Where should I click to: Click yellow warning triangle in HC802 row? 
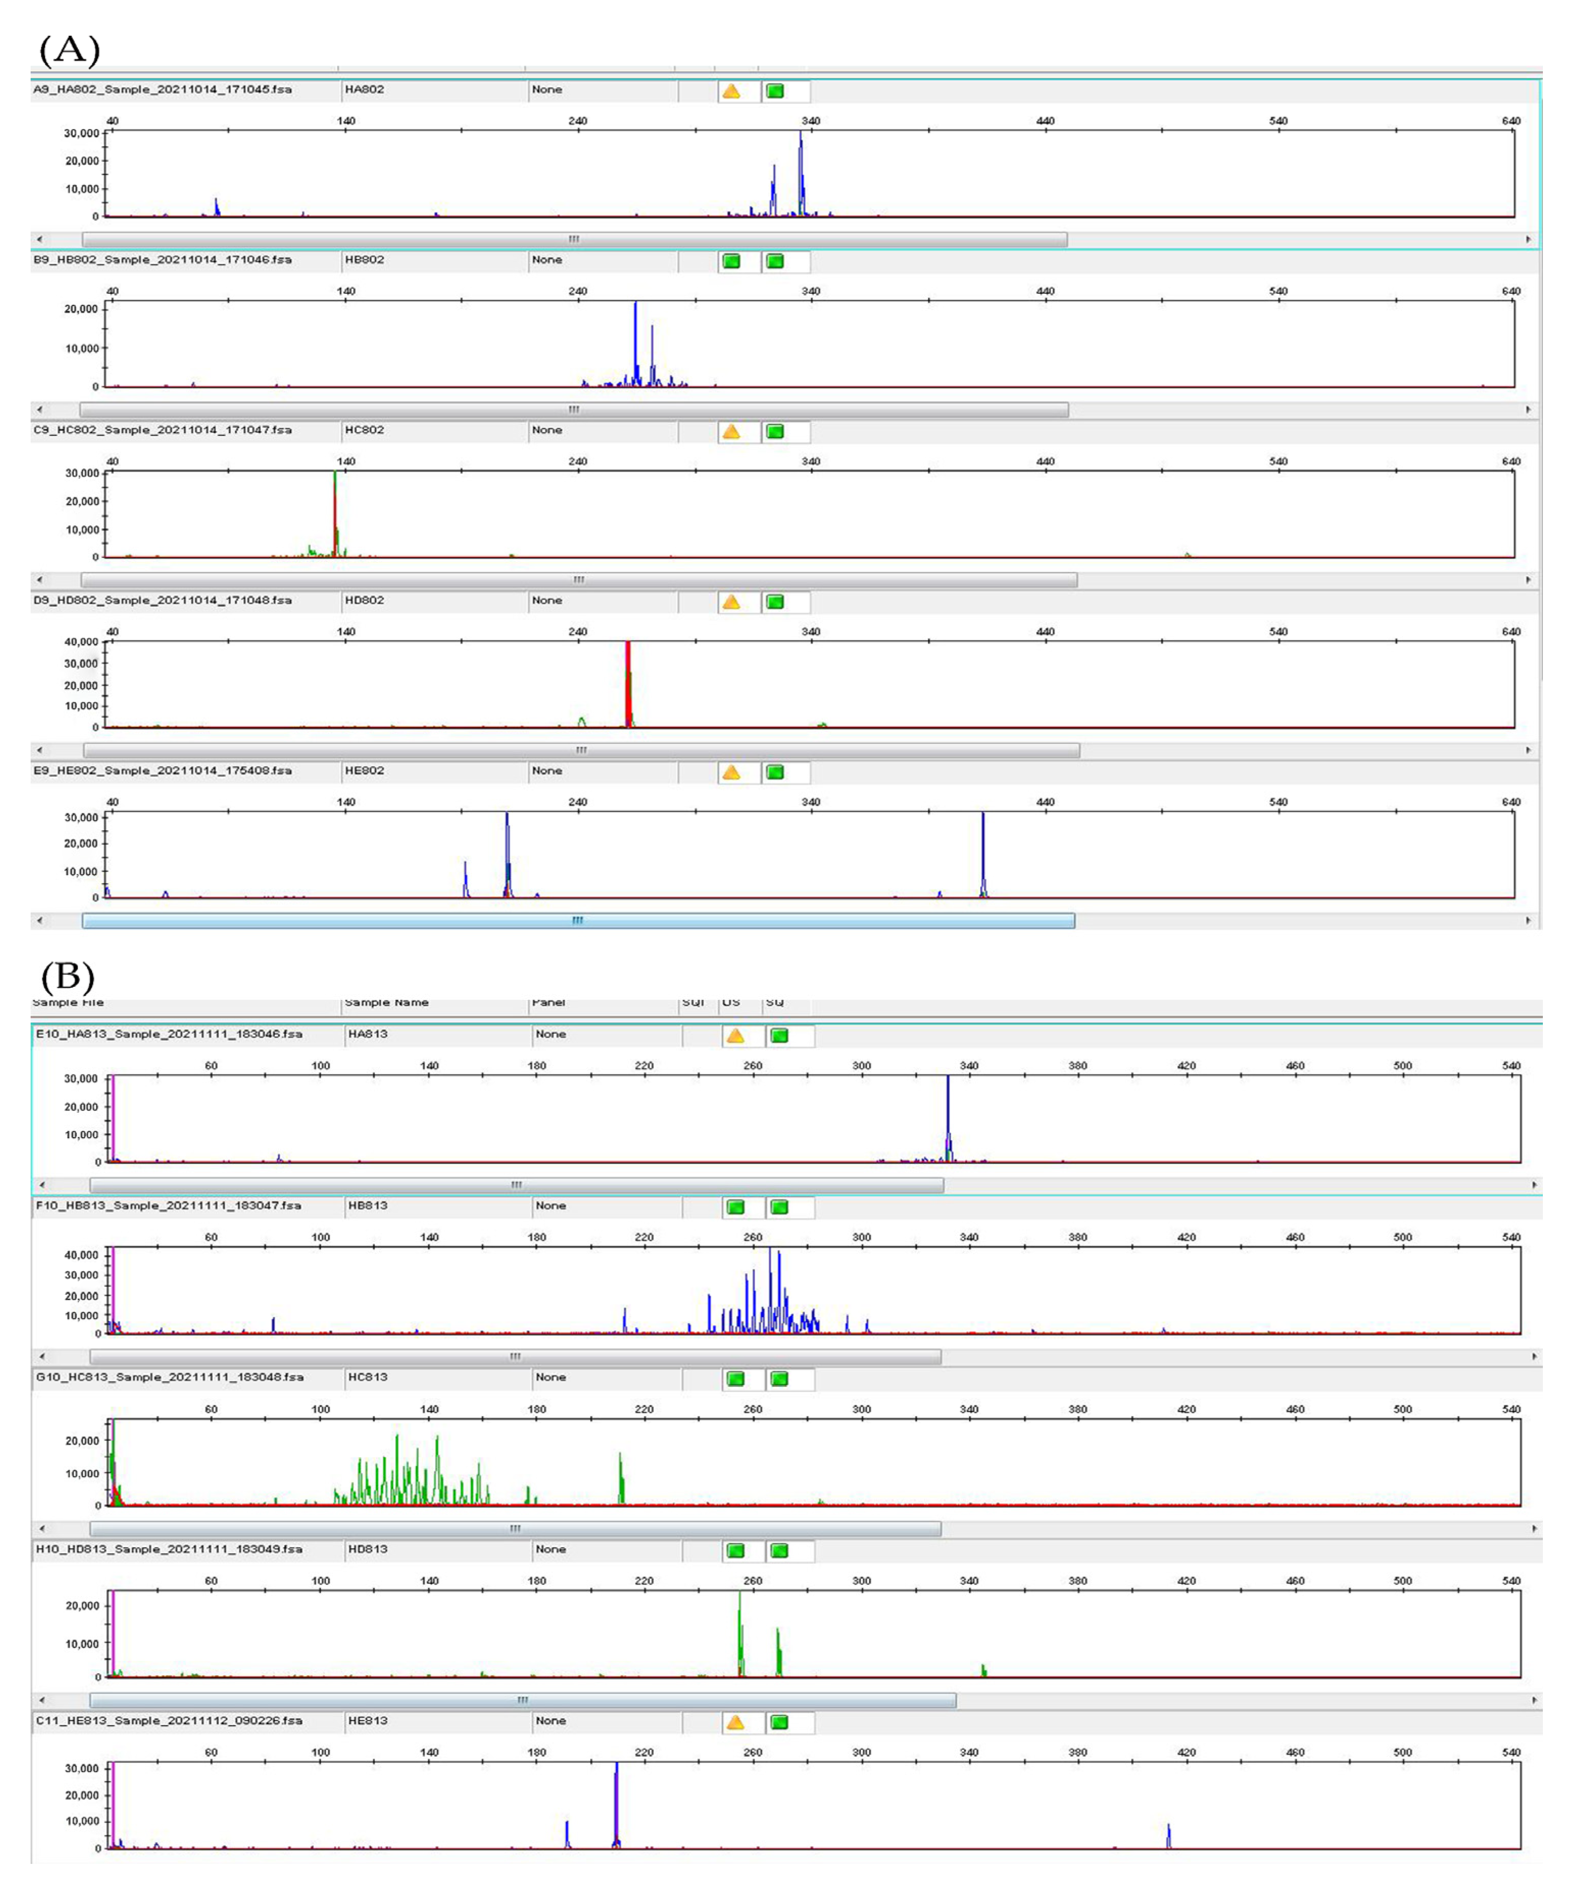(730, 432)
